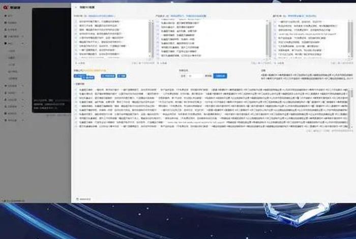Click the third blue tag button in the row
Image resolution: width=356 pixels, height=239 pixels.
(108, 76)
